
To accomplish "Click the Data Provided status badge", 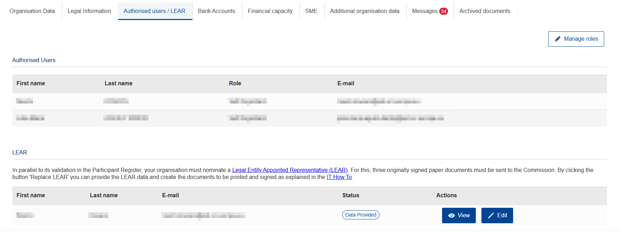I will click(x=361, y=215).
